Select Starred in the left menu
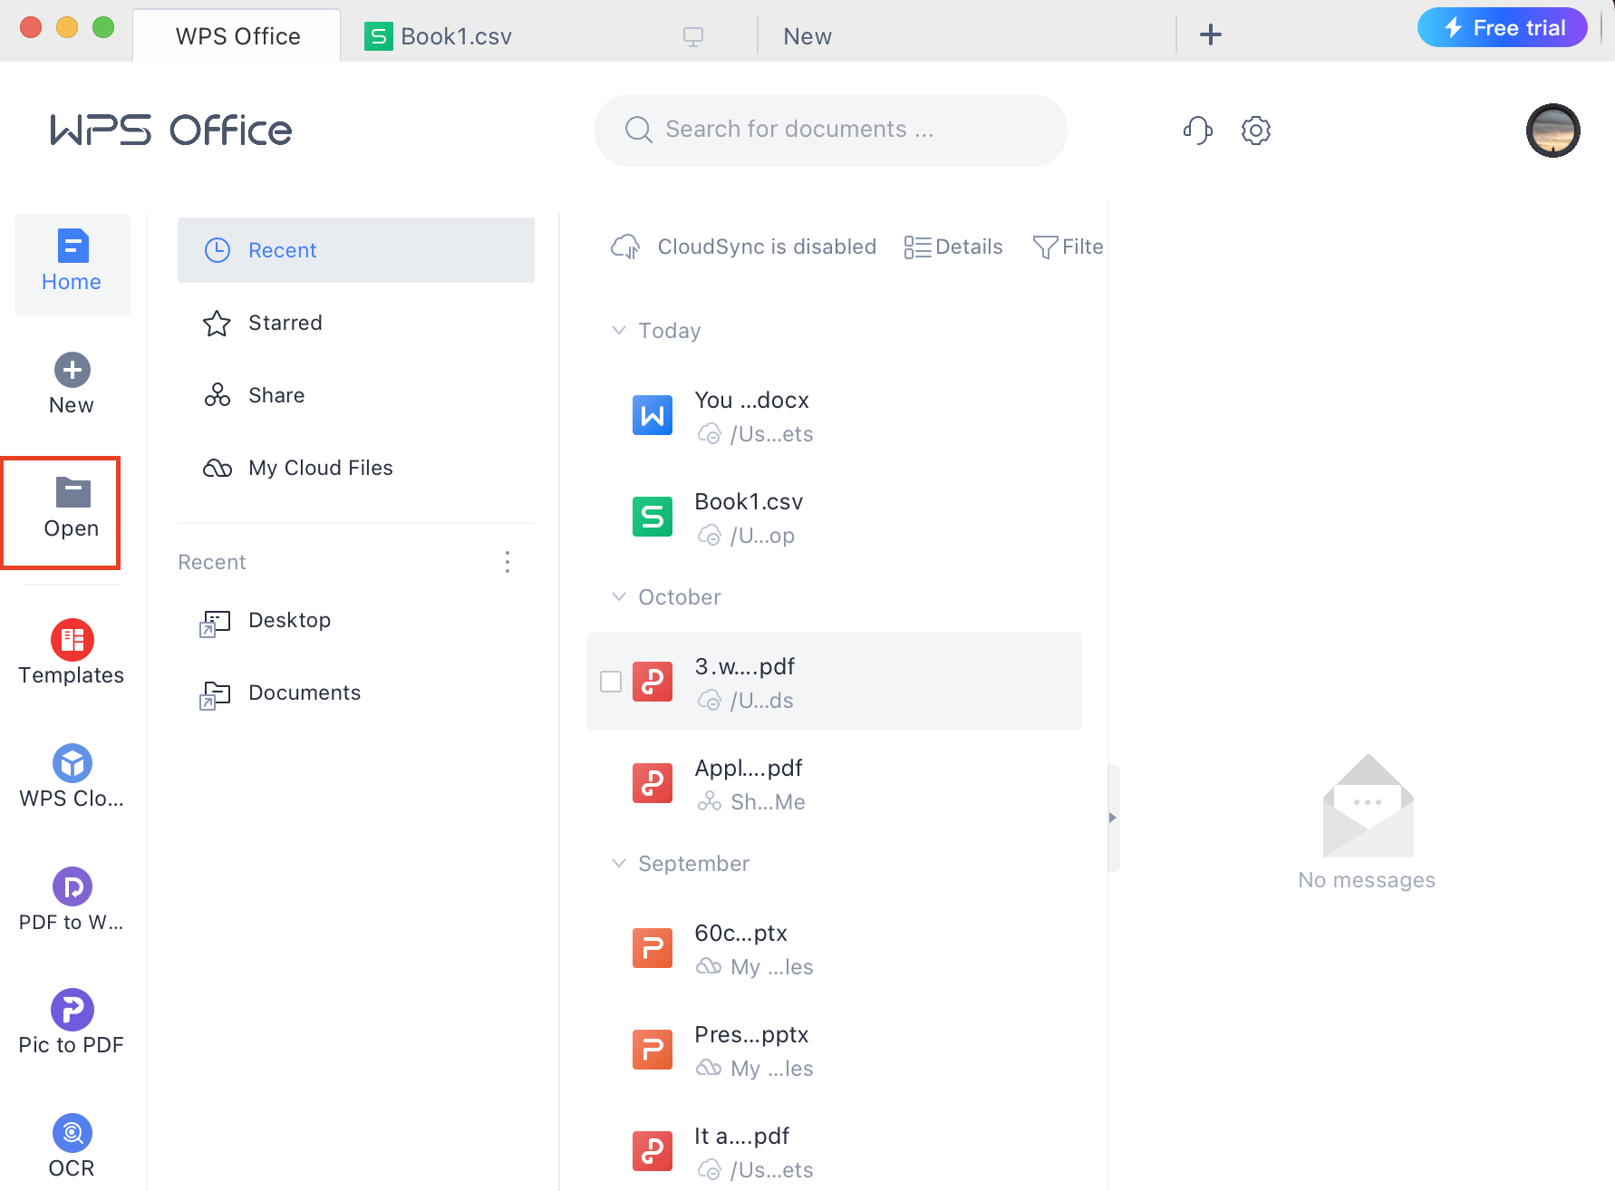This screenshot has height=1191, width=1615. [285, 323]
